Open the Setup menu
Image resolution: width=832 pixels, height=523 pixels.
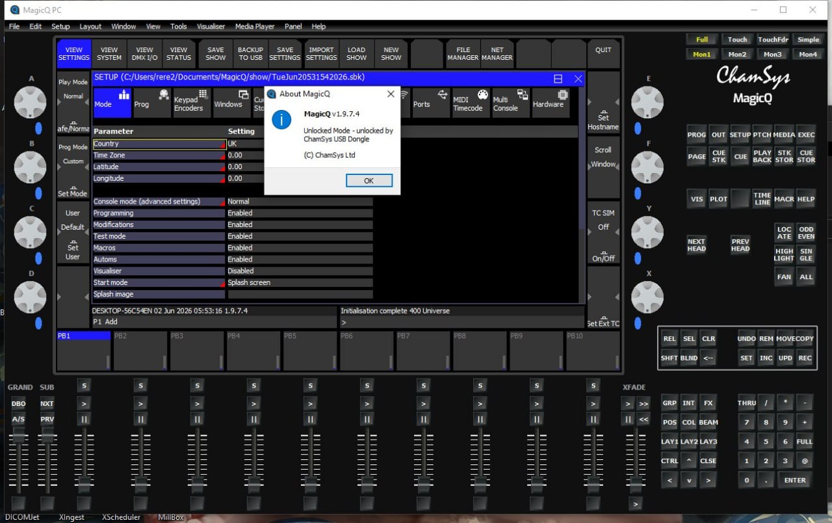[x=60, y=27]
